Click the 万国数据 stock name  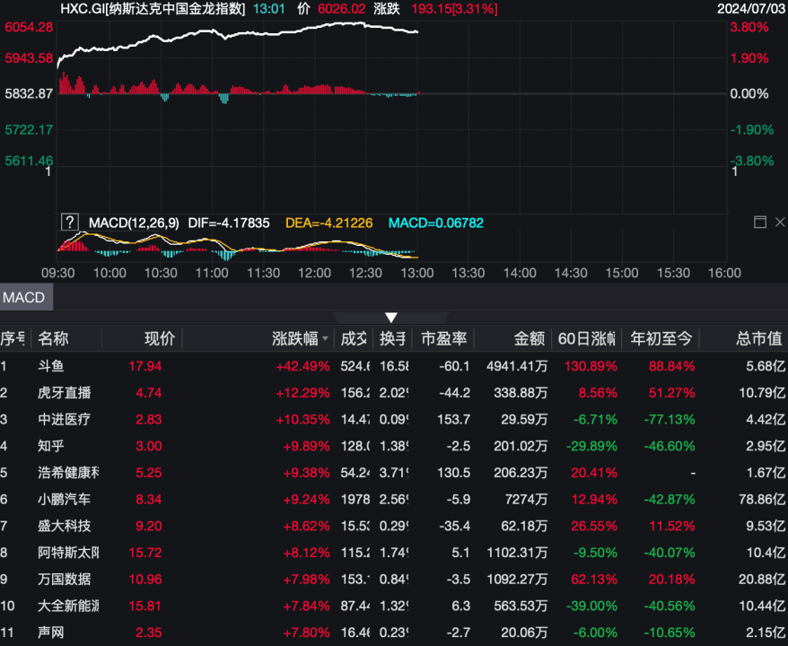64,579
